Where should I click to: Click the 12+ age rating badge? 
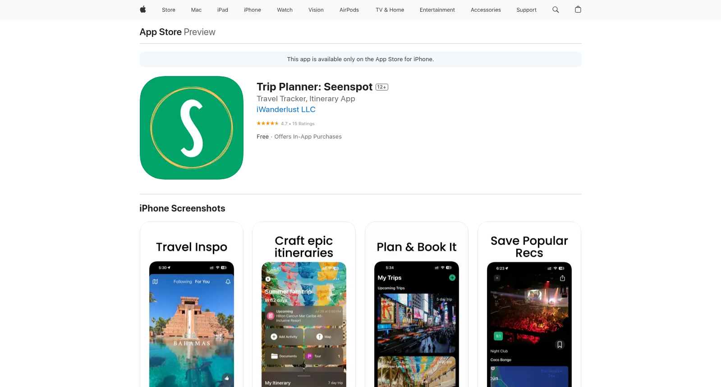[382, 87]
